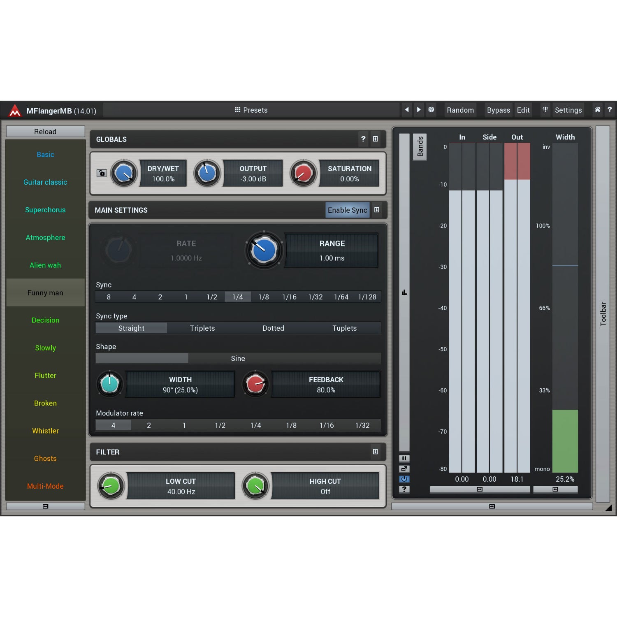Open the meters help question mark
Screen dimensions: 617x617
(404, 489)
